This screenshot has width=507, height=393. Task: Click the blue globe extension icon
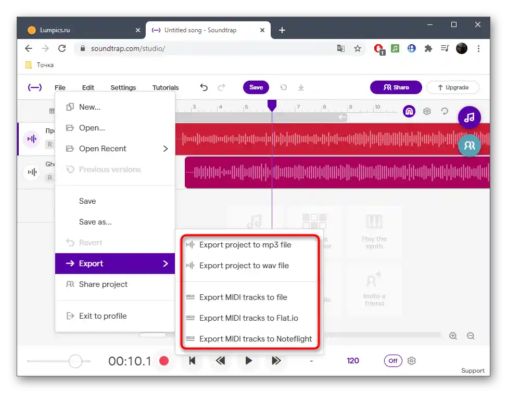coord(411,48)
